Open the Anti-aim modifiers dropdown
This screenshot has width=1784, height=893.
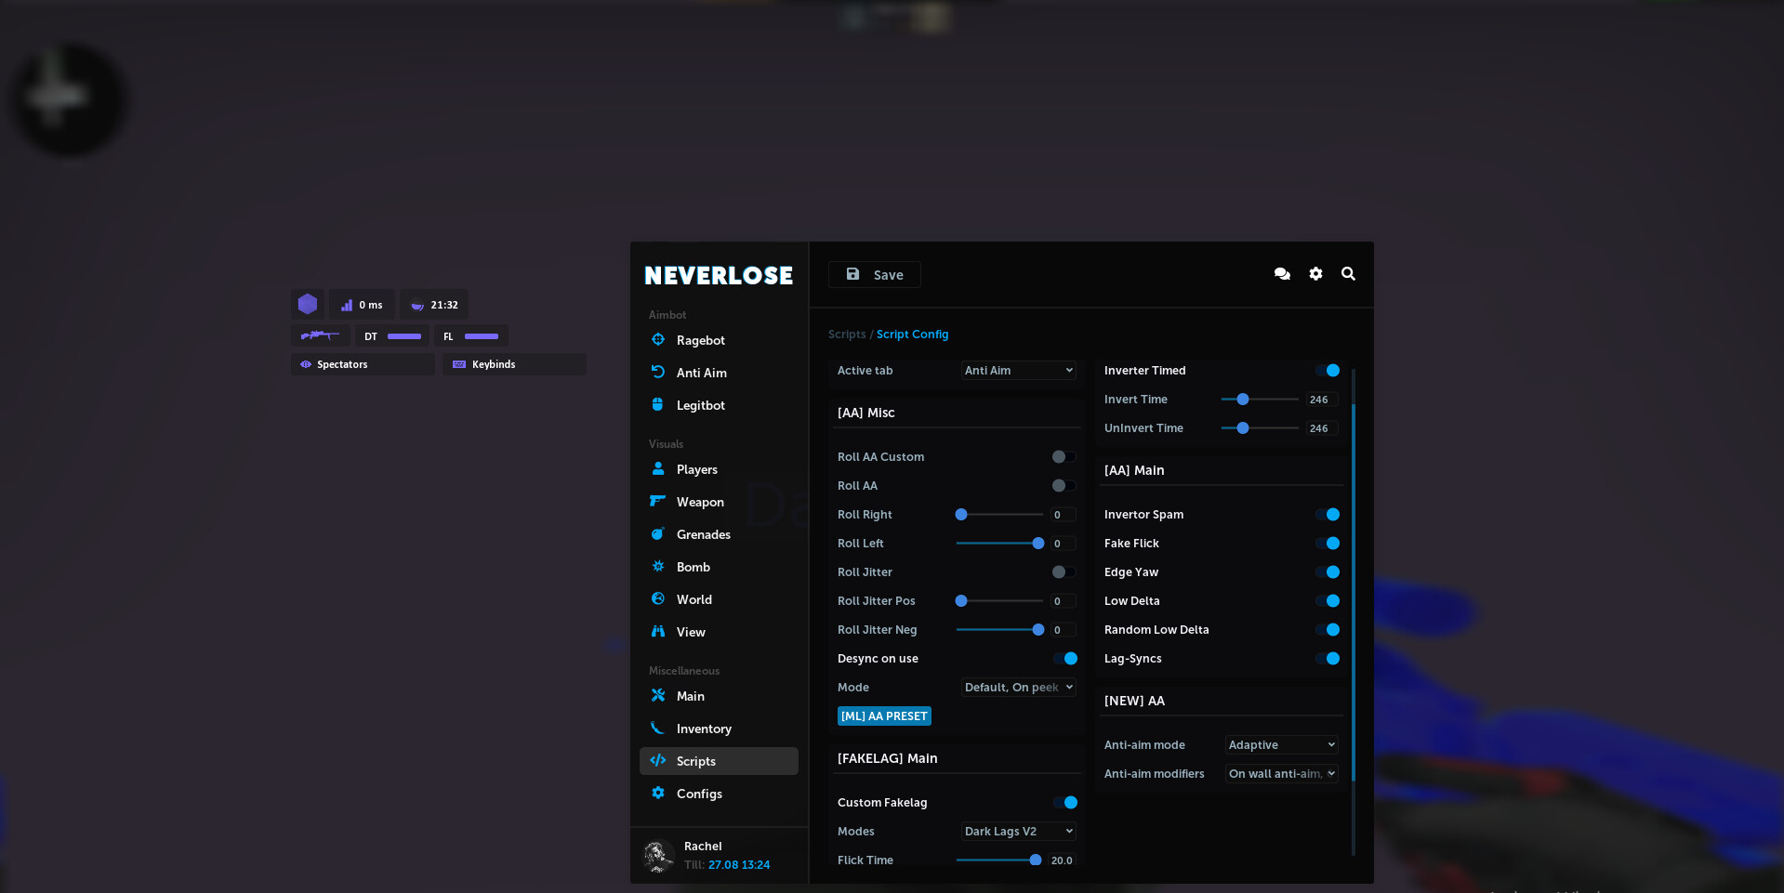point(1281,773)
